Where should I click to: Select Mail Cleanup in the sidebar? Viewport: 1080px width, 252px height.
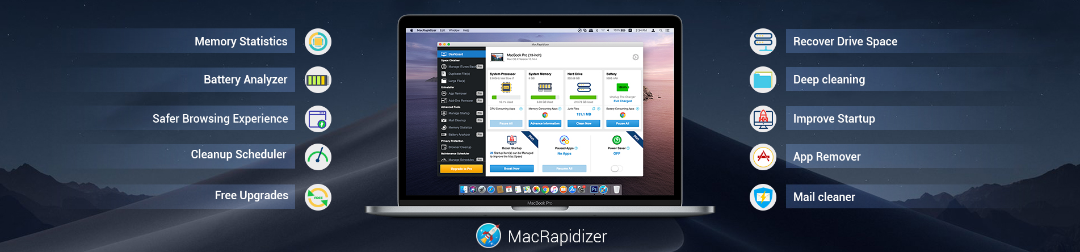pos(461,120)
